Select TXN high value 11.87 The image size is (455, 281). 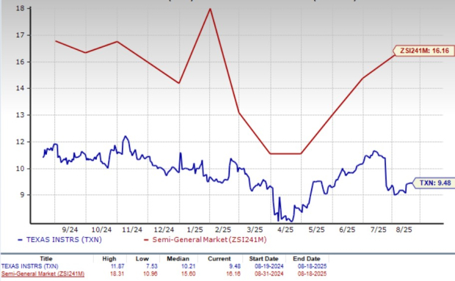pos(117,266)
